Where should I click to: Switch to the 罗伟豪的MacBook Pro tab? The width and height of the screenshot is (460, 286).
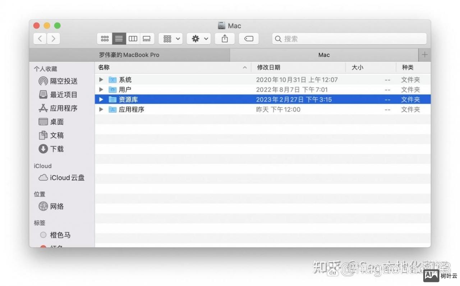click(129, 55)
